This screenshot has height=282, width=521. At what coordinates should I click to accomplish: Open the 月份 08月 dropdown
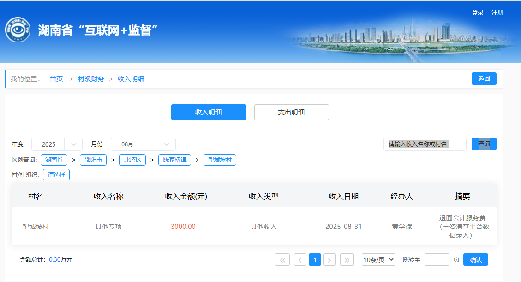143,144
